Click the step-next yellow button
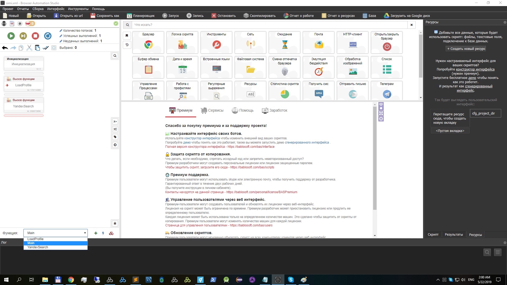 point(23,36)
